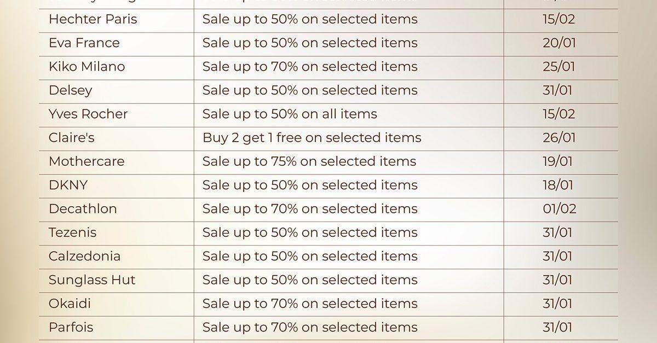Select the Claire's brand cell
This screenshot has width=657, height=343.
[71, 138]
